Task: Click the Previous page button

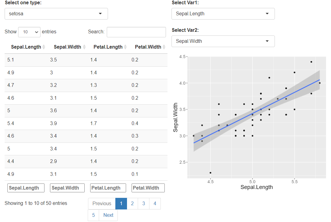Action: click(102, 204)
